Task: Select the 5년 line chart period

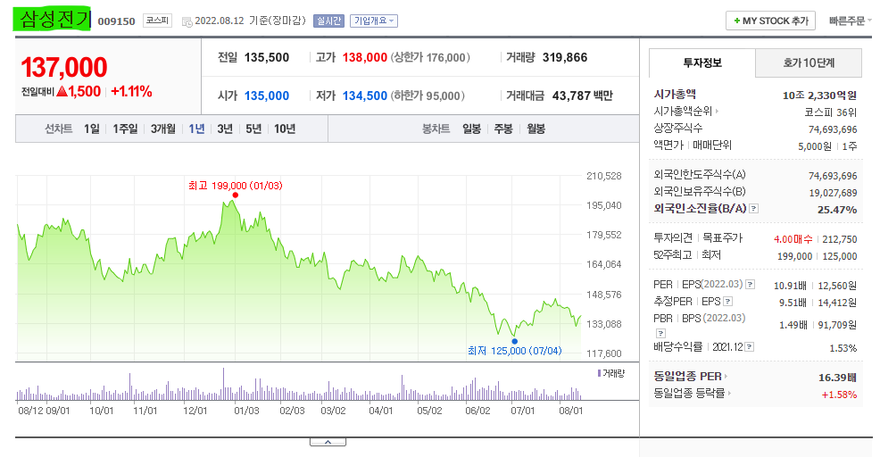Action: point(253,129)
